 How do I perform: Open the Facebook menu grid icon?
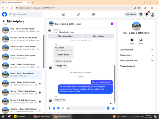[x=141, y=14]
